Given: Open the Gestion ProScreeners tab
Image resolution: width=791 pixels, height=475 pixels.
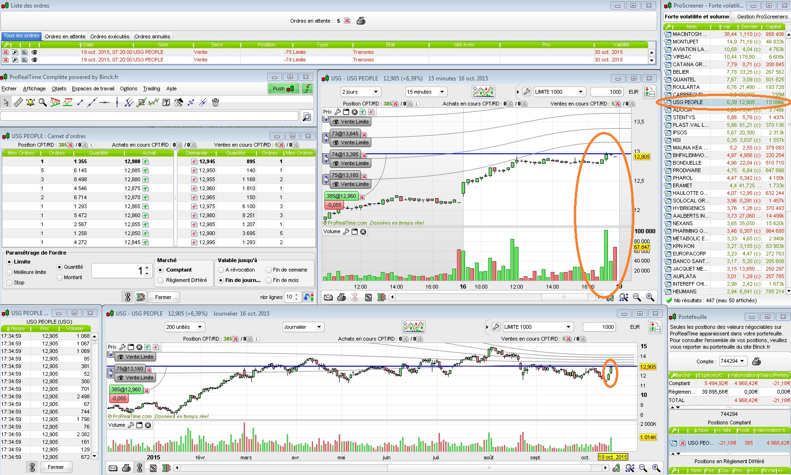Looking at the screenshot, I should click(x=762, y=17).
